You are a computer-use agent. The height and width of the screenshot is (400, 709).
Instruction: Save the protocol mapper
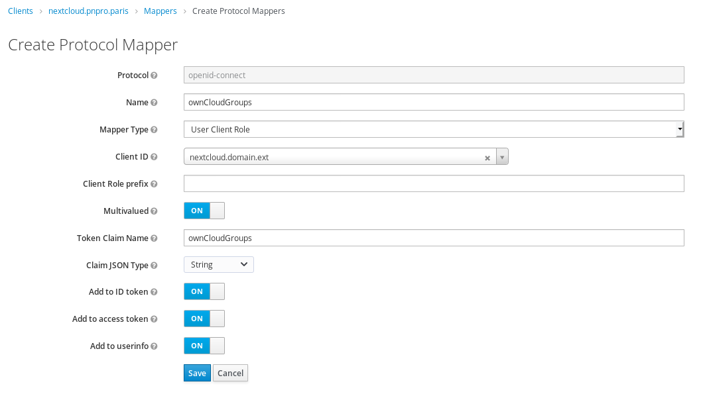(196, 373)
